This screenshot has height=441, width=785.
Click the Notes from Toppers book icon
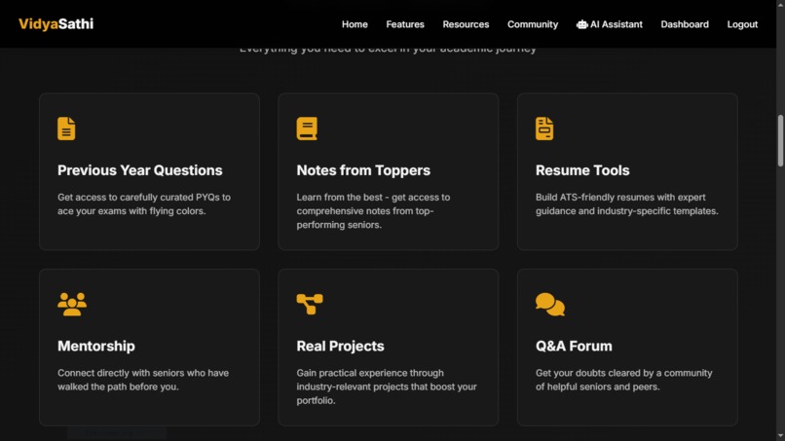tap(307, 129)
